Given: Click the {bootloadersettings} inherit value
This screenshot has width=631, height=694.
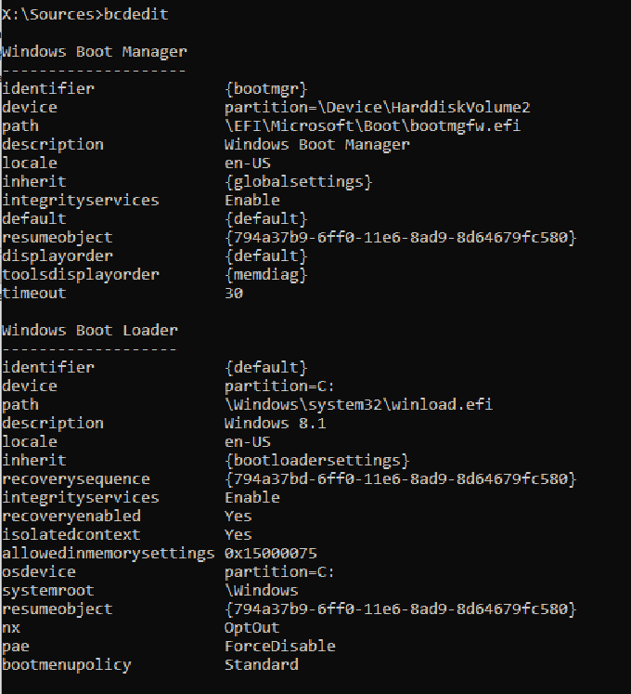Looking at the screenshot, I should tap(316, 460).
